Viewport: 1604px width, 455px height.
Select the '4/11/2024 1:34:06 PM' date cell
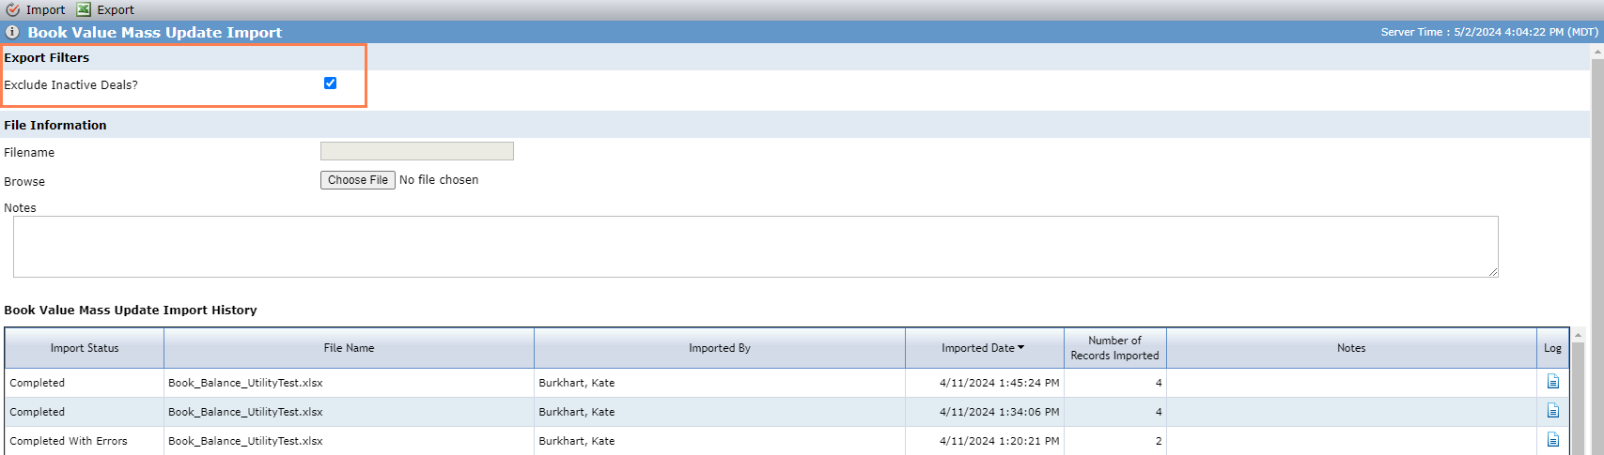[x=985, y=412]
